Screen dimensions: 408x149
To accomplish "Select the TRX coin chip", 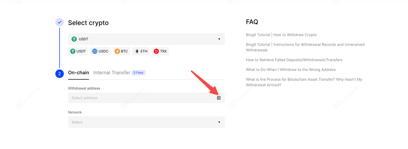I will click(160, 51).
